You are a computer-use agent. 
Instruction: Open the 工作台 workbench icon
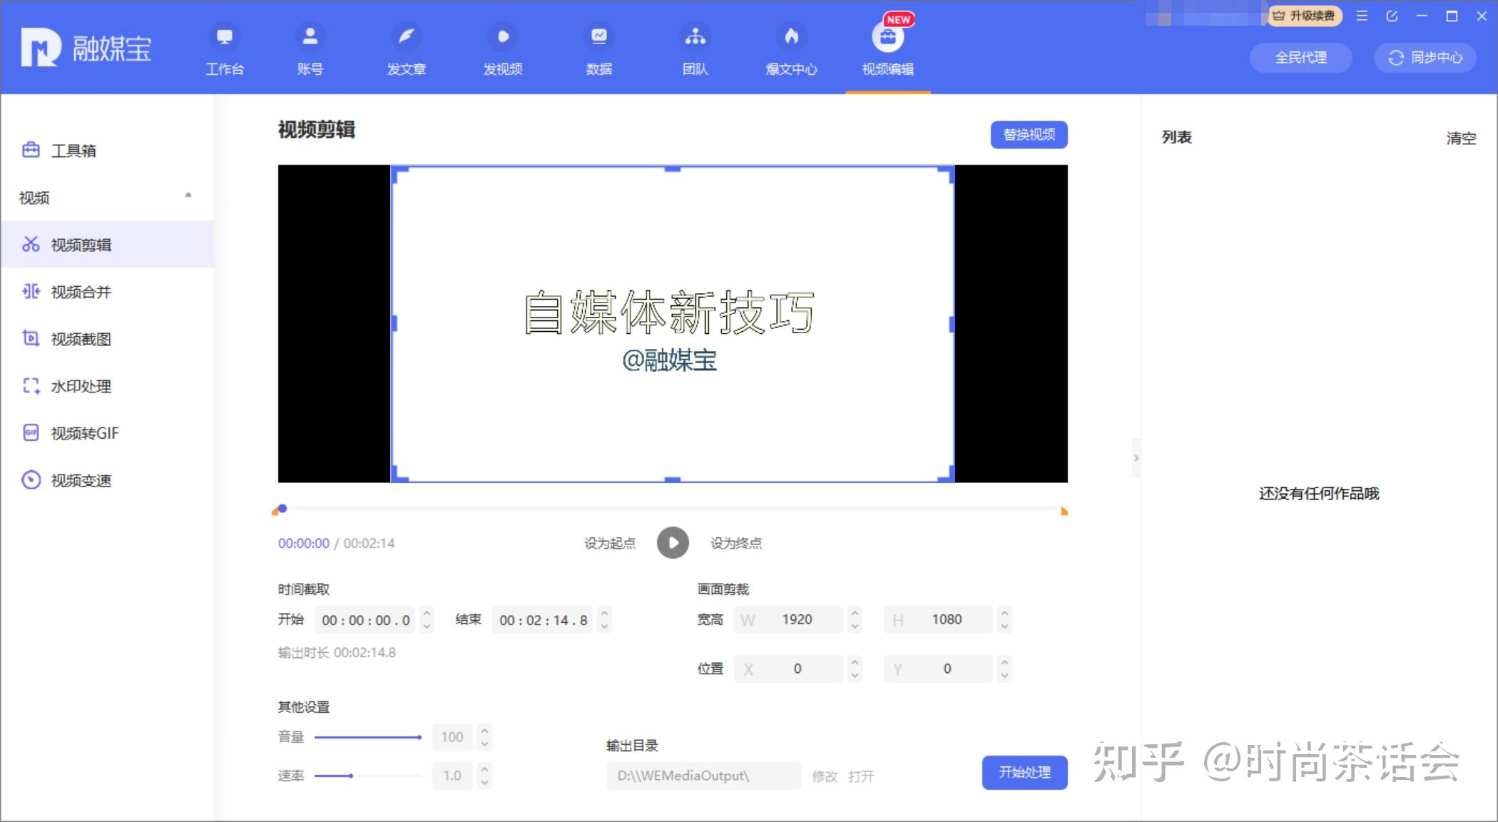[225, 36]
